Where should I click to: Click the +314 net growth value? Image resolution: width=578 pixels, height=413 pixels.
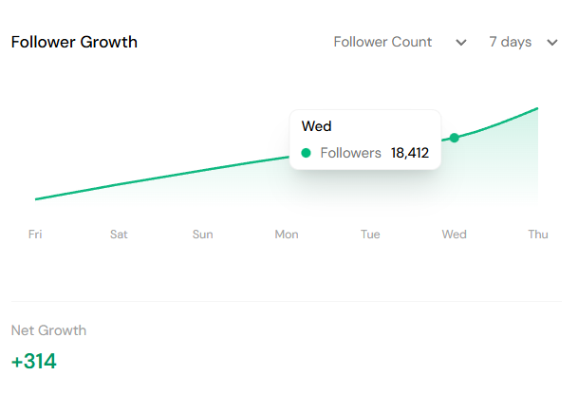click(34, 362)
